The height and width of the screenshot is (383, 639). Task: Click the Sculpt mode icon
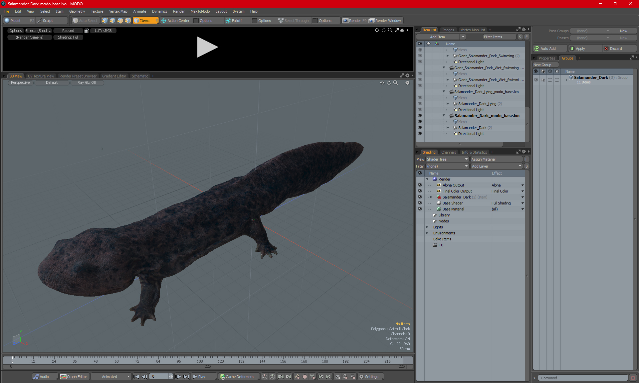[39, 21]
